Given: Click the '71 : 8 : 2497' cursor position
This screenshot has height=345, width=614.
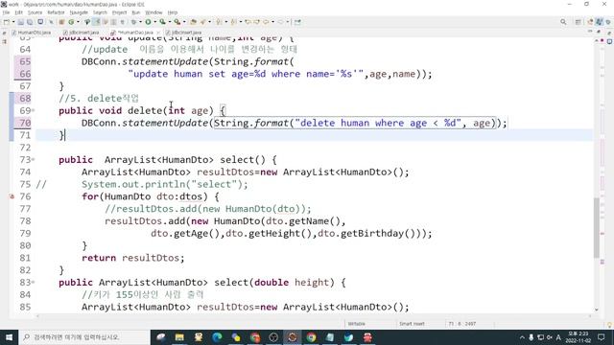Looking at the screenshot, I should [x=462, y=324].
